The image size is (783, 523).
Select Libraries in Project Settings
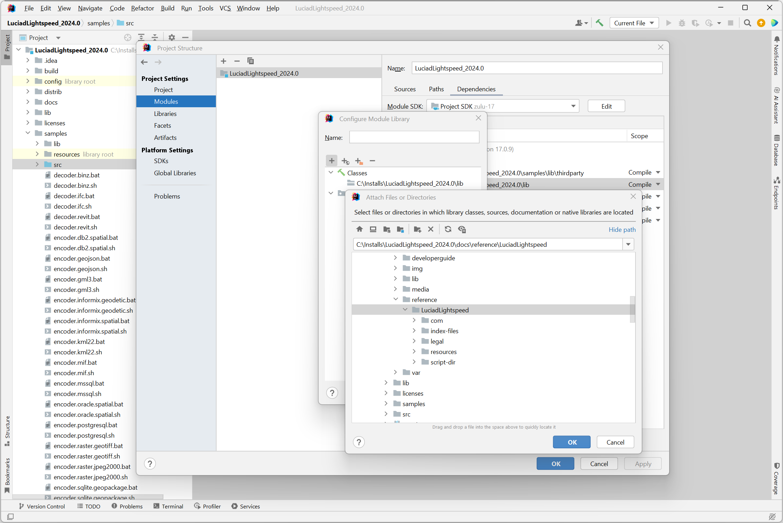[165, 113]
